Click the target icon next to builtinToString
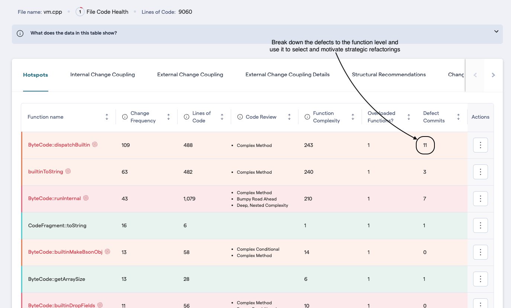This screenshot has height=308, width=511. (68, 171)
